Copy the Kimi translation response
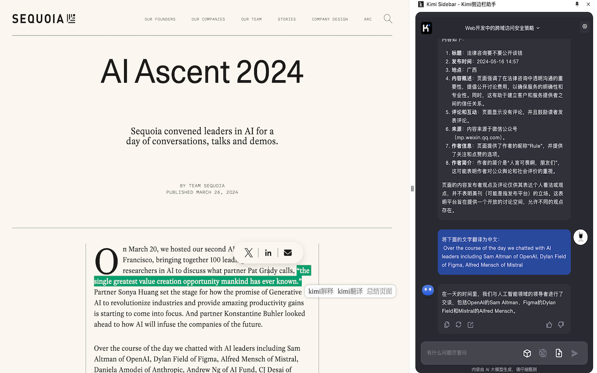Image resolution: width=597 pixels, height=373 pixels. [447, 325]
